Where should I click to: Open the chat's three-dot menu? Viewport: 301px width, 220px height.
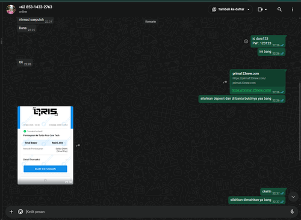pos(293,10)
